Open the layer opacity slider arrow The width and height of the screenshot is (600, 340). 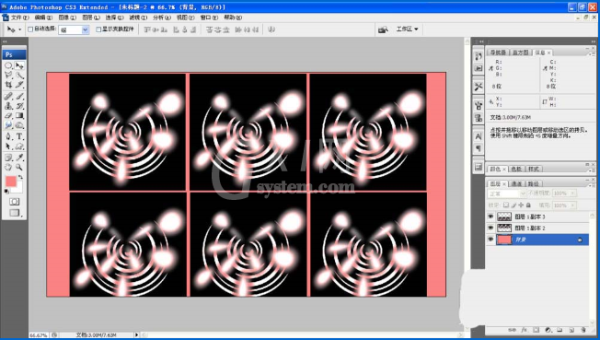tap(572, 193)
